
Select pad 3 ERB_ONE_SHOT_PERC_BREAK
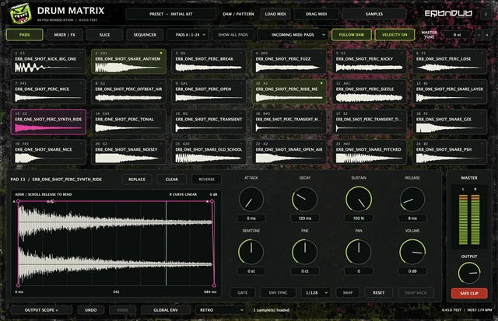click(209, 61)
